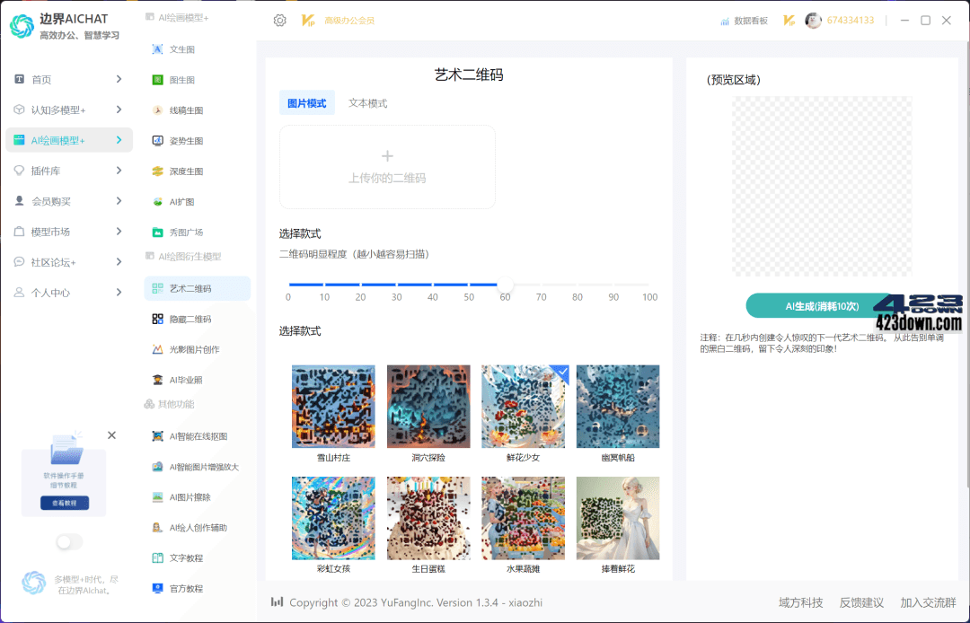Expand the AI绘画模型+ chevron
Viewport: 970px width, 623px height.
point(119,140)
